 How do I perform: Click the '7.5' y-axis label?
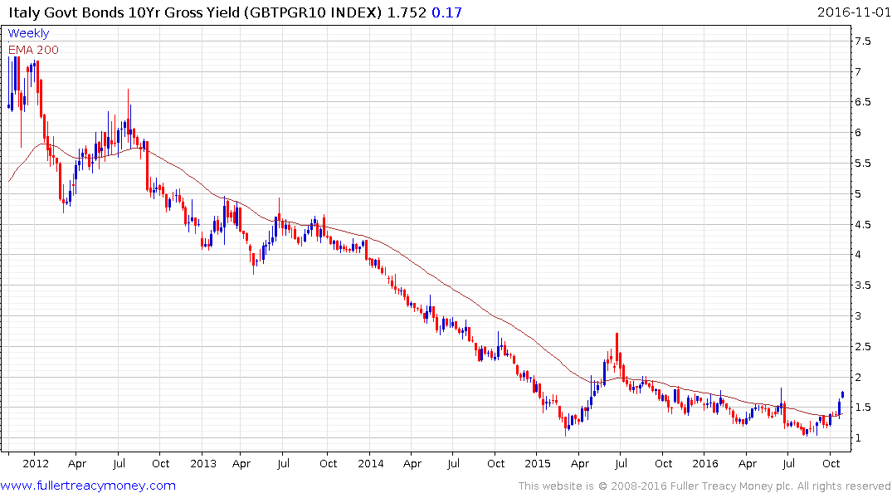pyautogui.click(x=862, y=41)
